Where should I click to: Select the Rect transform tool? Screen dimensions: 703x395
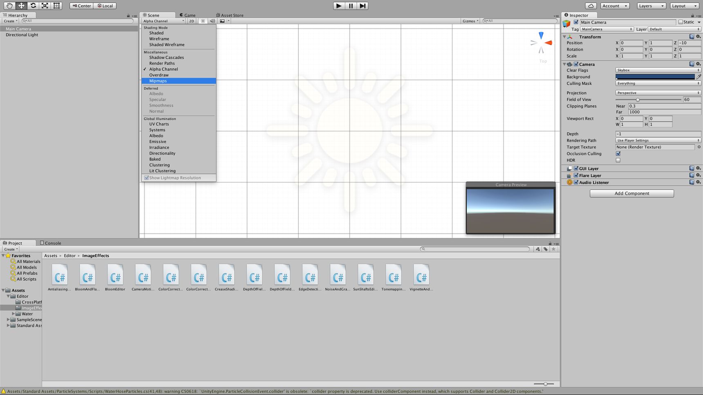point(57,6)
